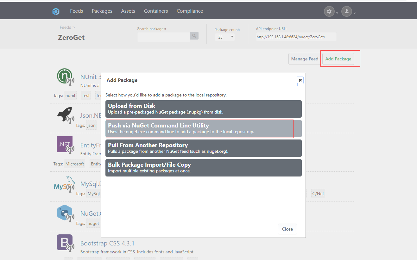
Task: Click the ProGet cube logo icon
Action: pos(56,11)
